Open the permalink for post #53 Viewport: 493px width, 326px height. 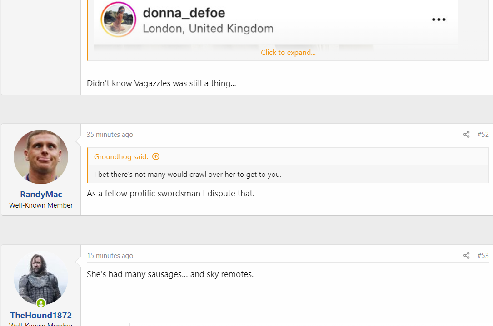coord(483,255)
